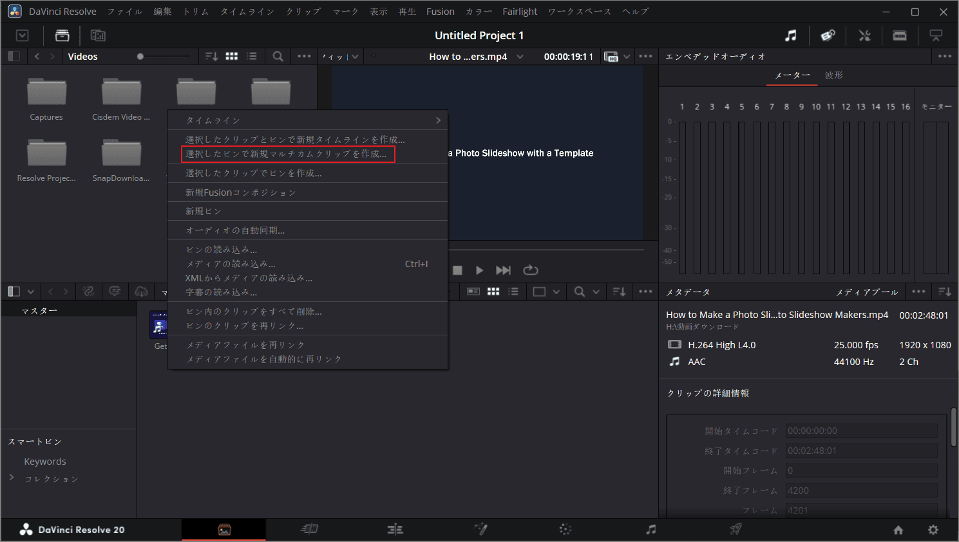
Task: Choose メディアの読み込み menu entry
Action: pos(231,264)
